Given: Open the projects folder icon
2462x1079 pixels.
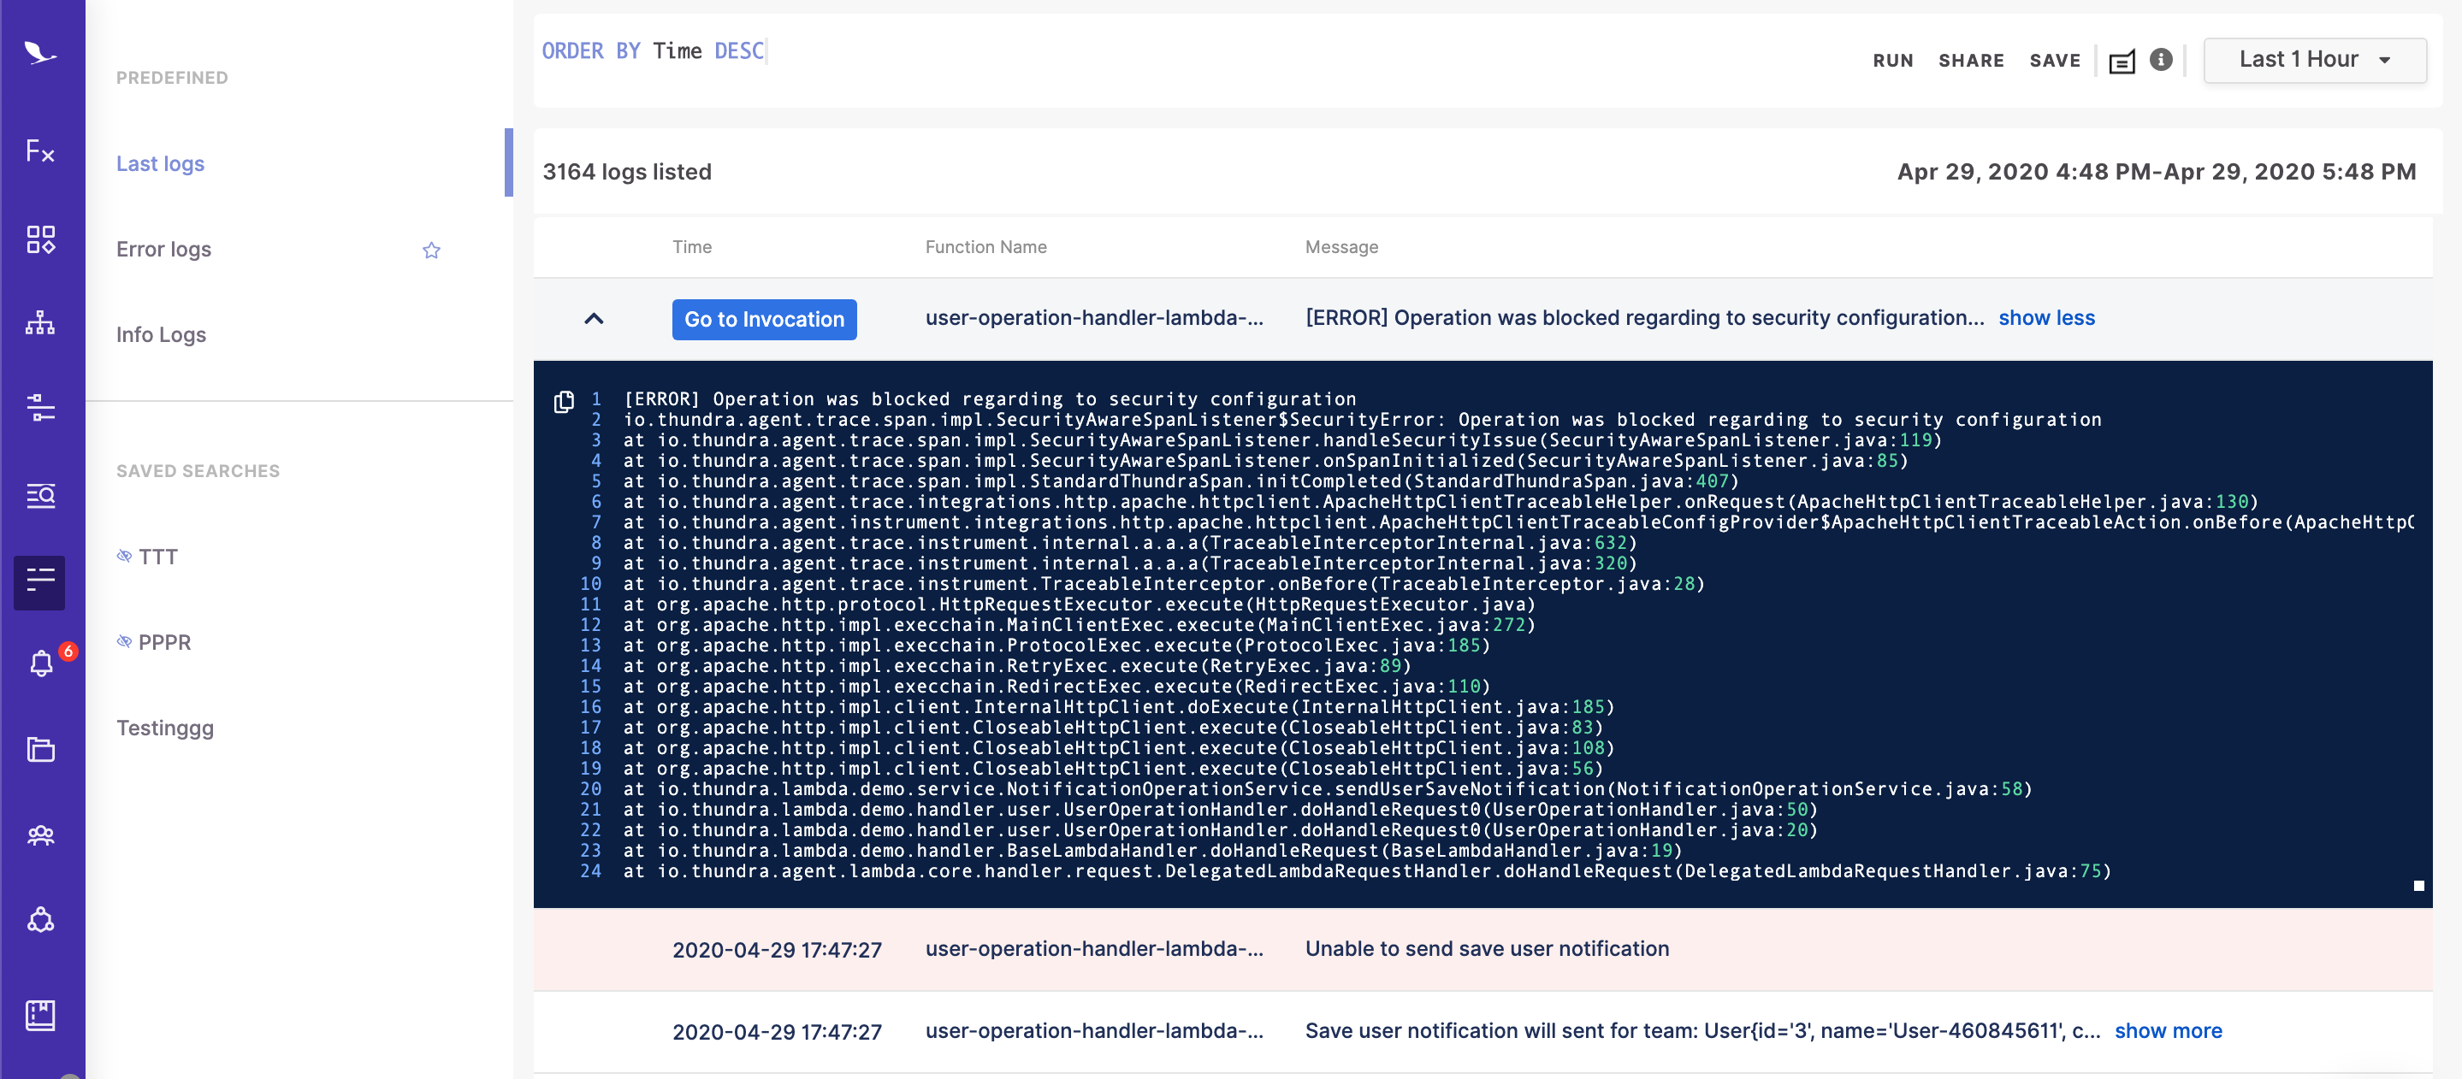Looking at the screenshot, I should [x=40, y=749].
